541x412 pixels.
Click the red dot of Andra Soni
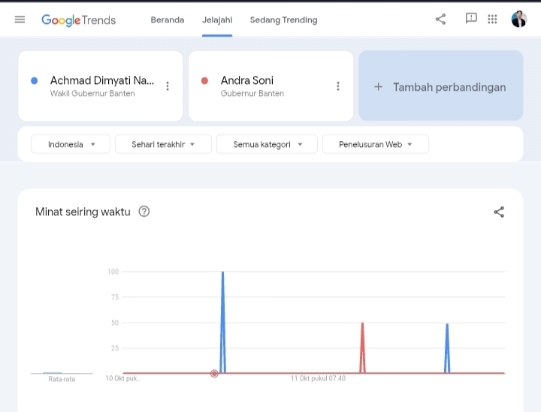[204, 80]
